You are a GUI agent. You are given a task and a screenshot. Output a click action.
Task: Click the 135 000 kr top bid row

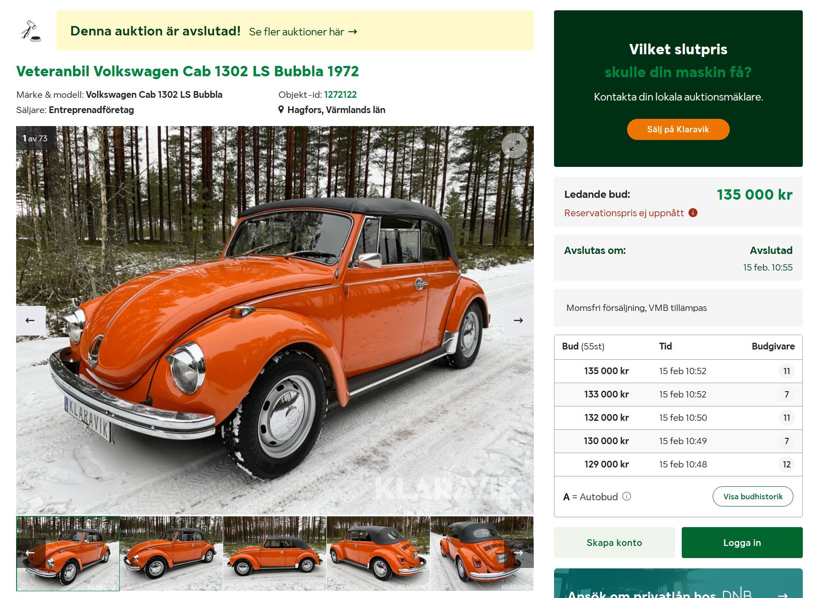click(x=678, y=371)
